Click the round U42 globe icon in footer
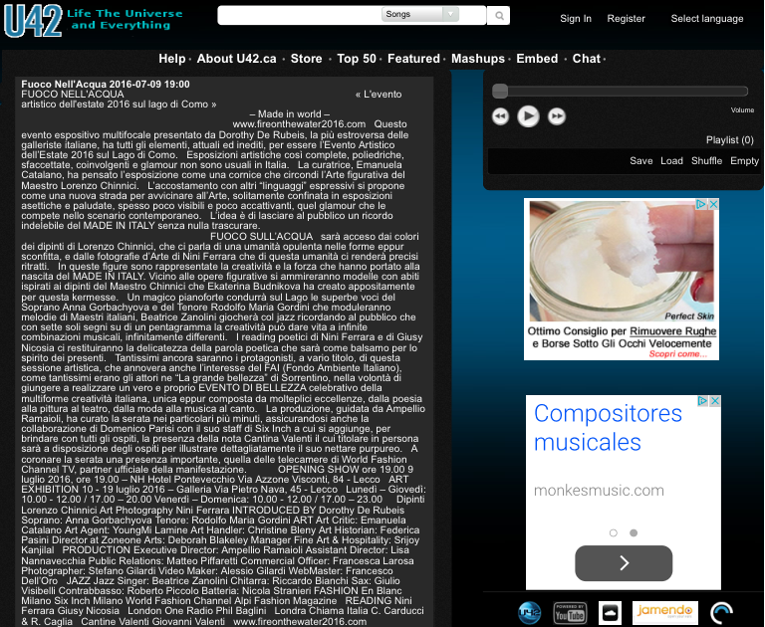This screenshot has width=765, height=627. [x=529, y=612]
